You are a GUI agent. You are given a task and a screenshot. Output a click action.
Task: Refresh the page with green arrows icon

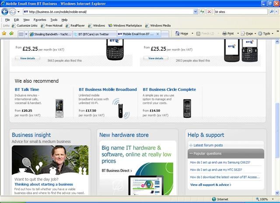(202, 12)
